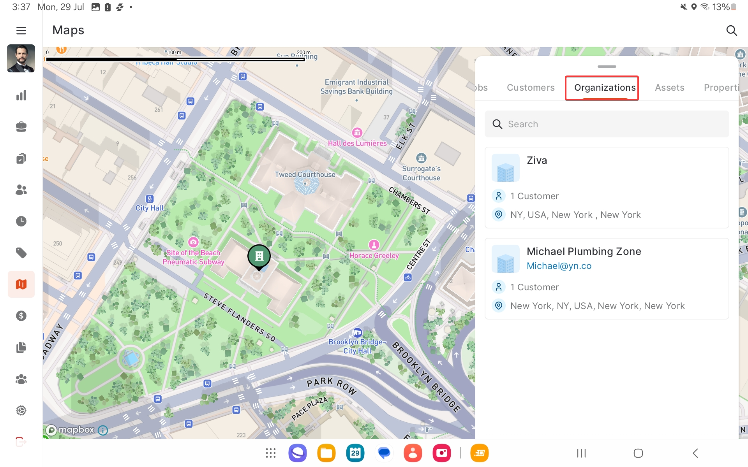
Task: Open the Ziva organization card
Action: pos(606,188)
